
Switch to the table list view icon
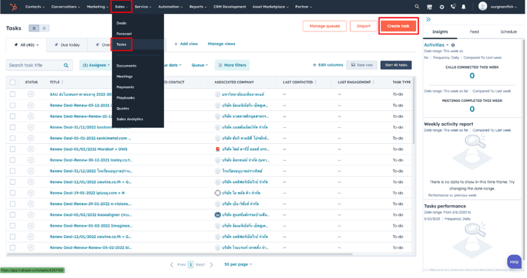click(34, 28)
